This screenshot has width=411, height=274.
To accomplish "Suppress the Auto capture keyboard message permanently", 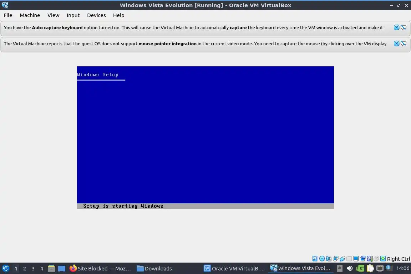I will click(404, 27).
